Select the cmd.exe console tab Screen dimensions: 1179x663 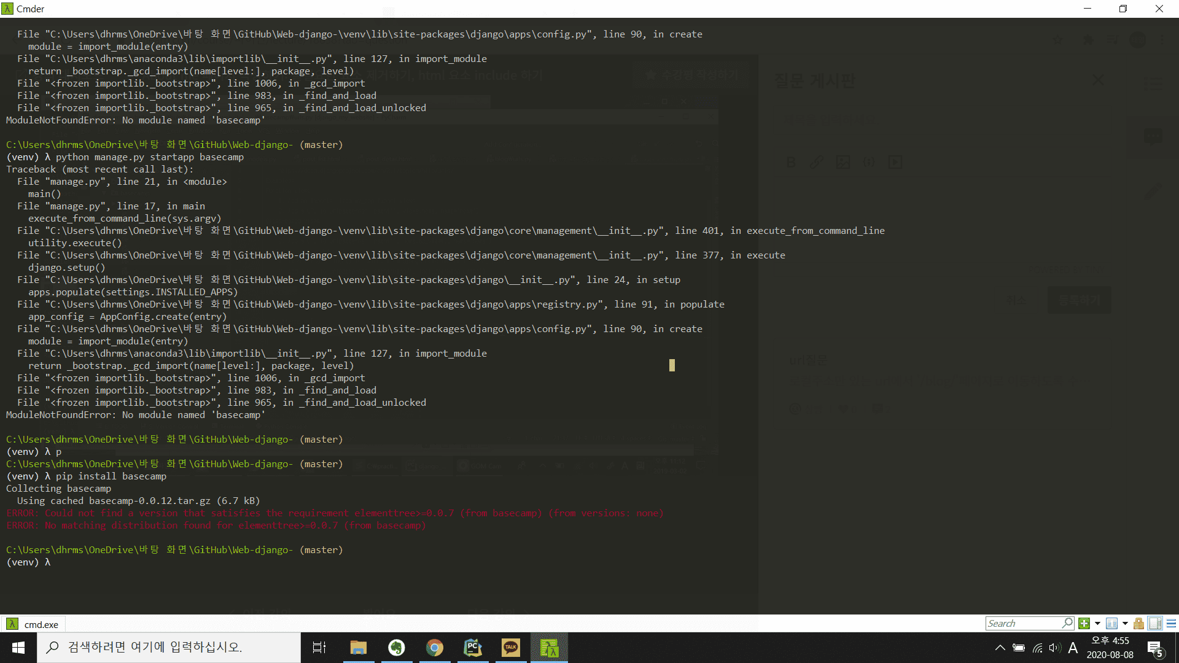(x=33, y=624)
